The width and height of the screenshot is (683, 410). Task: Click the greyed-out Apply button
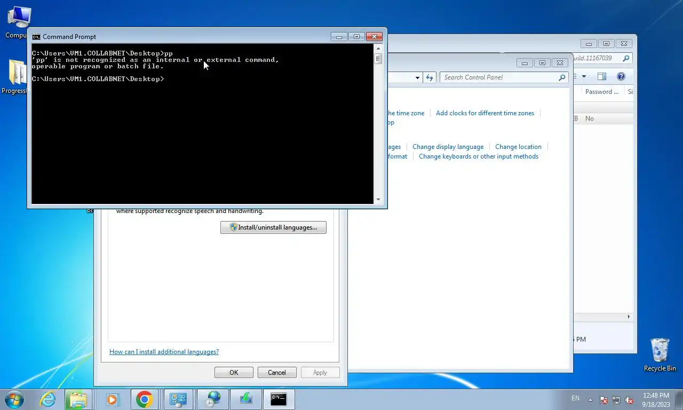(x=320, y=373)
